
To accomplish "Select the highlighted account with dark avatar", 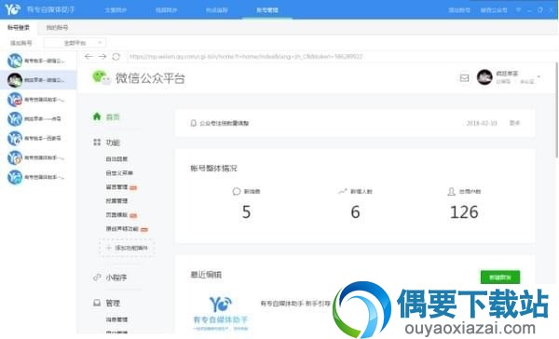I will (38, 80).
